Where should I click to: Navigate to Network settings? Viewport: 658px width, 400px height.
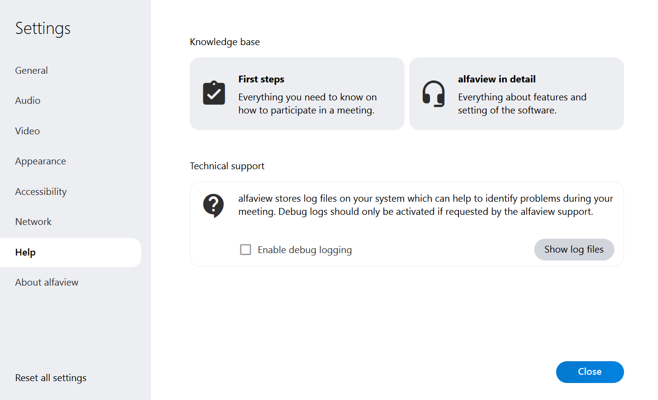coord(33,222)
